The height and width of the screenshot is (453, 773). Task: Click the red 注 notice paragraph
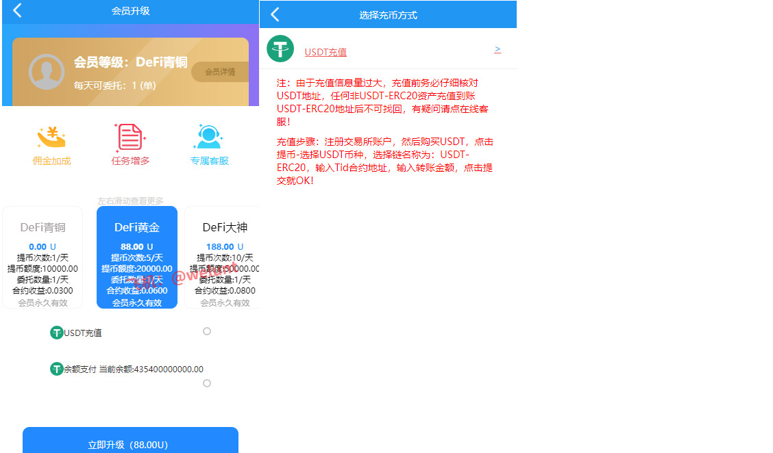(x=382, y=102)
